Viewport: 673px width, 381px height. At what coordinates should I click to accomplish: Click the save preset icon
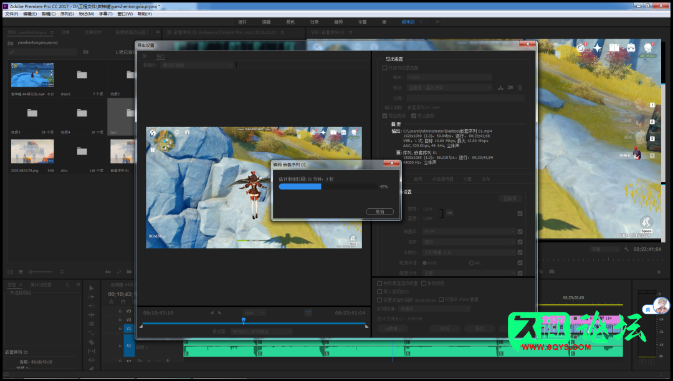500,88
